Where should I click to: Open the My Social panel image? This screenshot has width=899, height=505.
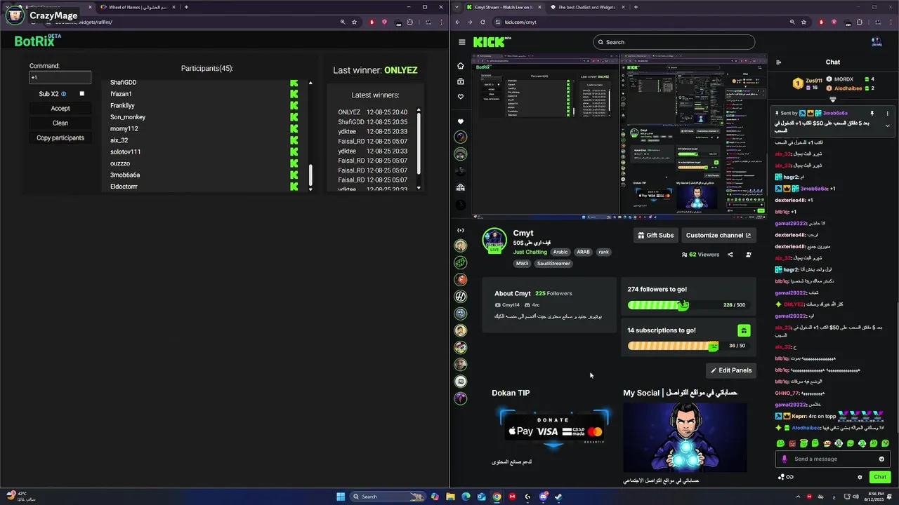685,436
